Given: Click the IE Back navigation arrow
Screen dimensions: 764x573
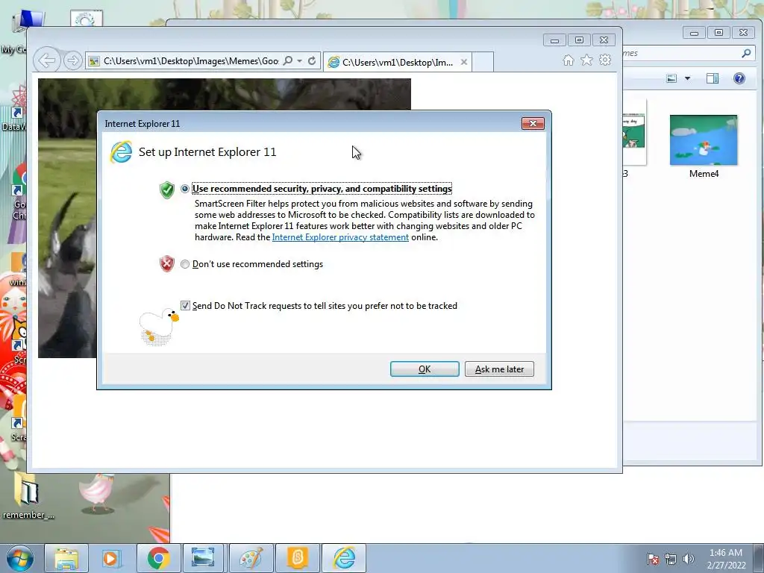Looking at the screenshot, I should (47, 60).
